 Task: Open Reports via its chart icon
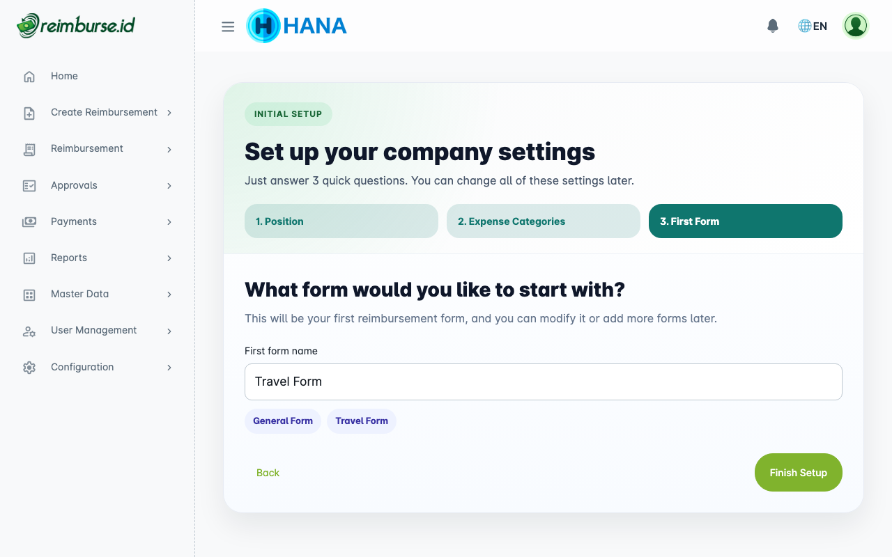point(29,258)
